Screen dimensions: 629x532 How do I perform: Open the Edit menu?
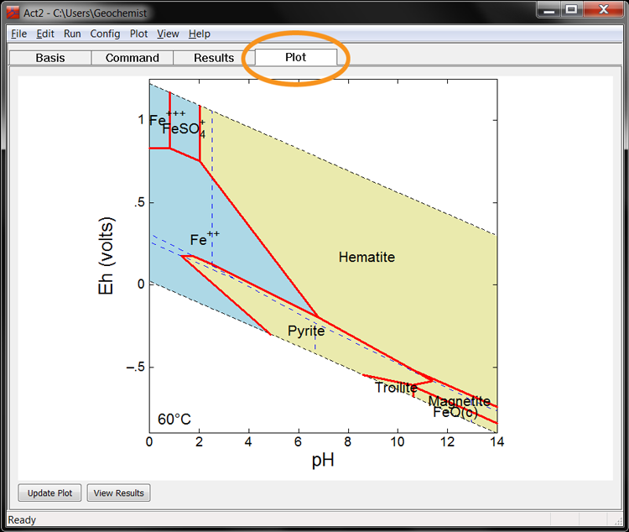(45, 34)
